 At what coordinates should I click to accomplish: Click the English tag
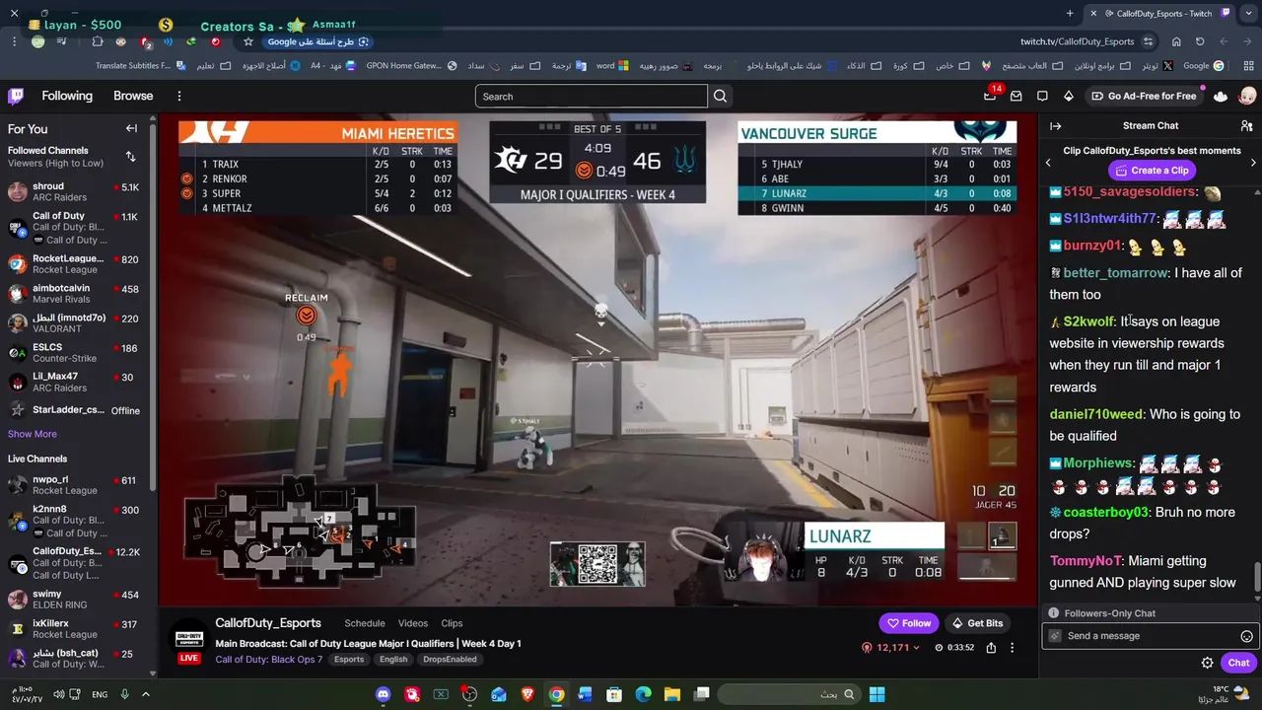pyautogui.click(x=393, y=660)
